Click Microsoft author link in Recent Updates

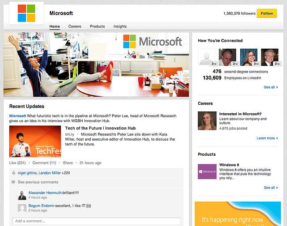point(18,116)
